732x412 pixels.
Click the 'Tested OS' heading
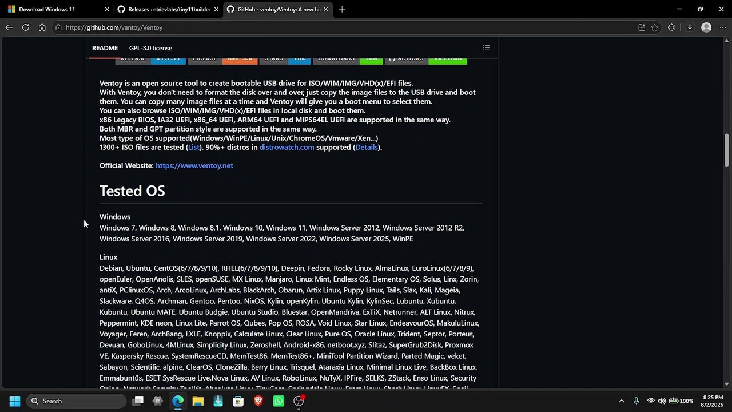(132, 191)
